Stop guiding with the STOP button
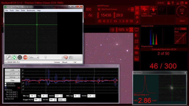189x106 pixels. click(x=25, y=58)
